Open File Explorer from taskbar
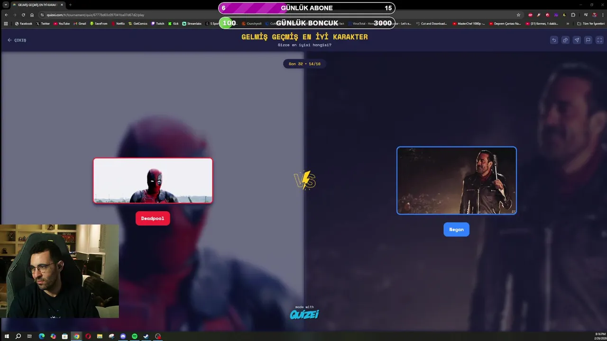607x341 pixels. tap(100, 336)
